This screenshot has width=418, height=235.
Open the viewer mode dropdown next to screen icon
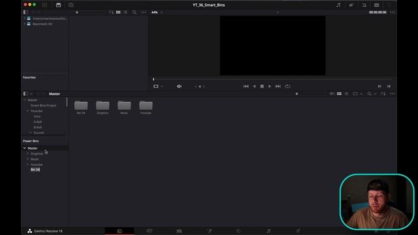tap(162, 86)
